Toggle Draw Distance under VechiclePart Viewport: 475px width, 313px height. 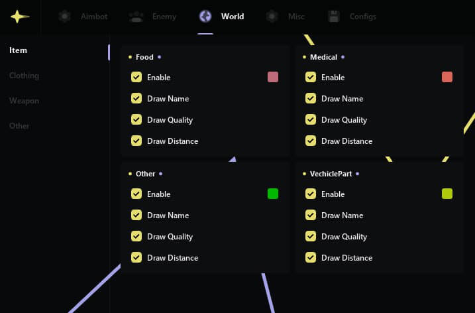(311, 258)
